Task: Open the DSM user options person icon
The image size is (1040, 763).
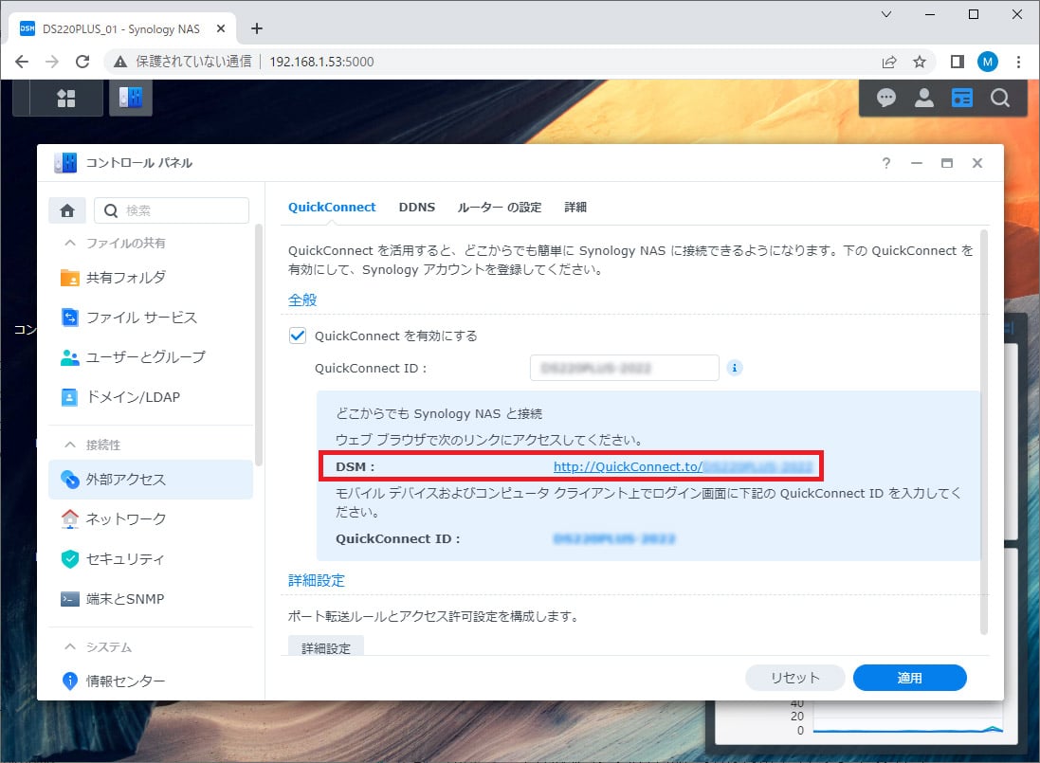Action: (924, 99)
